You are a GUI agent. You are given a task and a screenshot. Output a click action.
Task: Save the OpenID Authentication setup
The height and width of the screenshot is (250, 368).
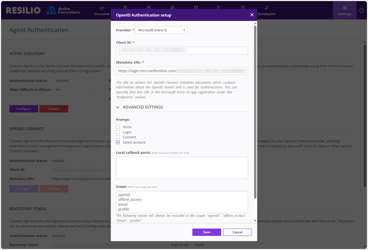point(207,232)
